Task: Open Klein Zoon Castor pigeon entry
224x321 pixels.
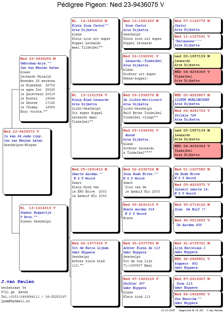Action: 94,51
